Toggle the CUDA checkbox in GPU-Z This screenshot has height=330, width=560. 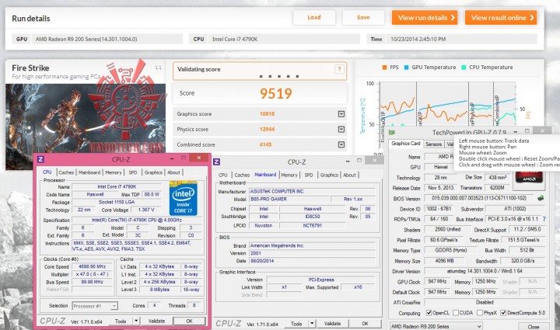(x=455, y=313)
